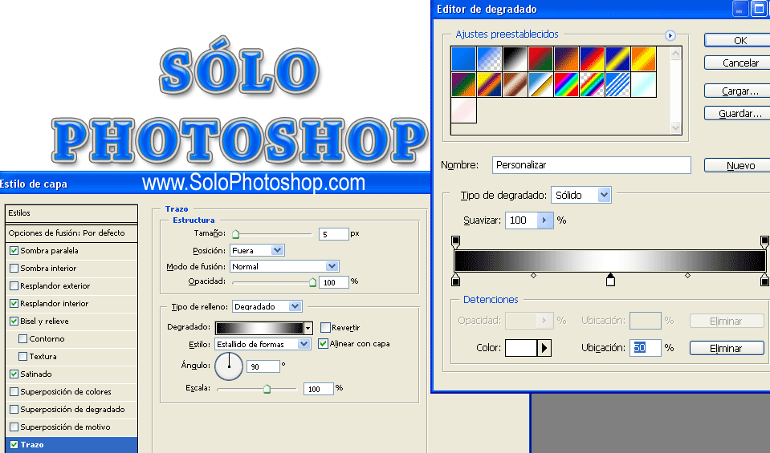The height and width of the screenshot is (453, 770).
Task: Open the stroke Posición dropdown
Action: click(x=277, y=250)
